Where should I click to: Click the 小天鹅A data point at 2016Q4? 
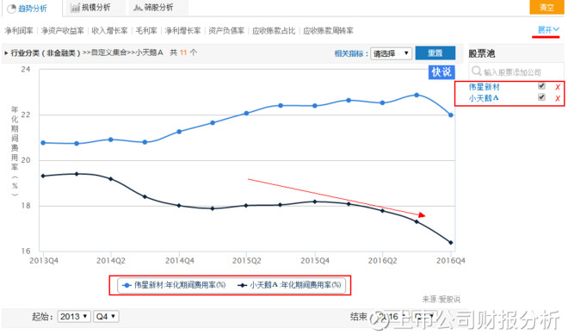pyautogui.click(x=451, y=243)
